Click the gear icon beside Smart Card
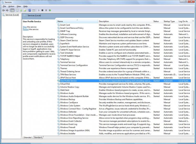Screen dimensions: 196x144 59,25
